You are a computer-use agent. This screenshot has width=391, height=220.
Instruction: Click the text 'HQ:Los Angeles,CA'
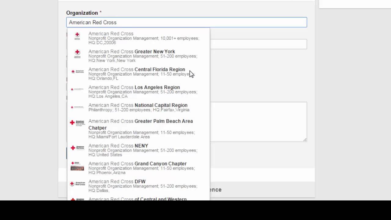pyautogui.click(x=108, y=96)
